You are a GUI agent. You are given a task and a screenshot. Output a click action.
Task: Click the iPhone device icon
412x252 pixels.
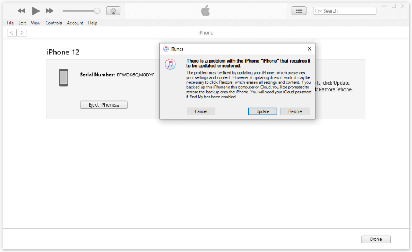[x=64, y=77]
